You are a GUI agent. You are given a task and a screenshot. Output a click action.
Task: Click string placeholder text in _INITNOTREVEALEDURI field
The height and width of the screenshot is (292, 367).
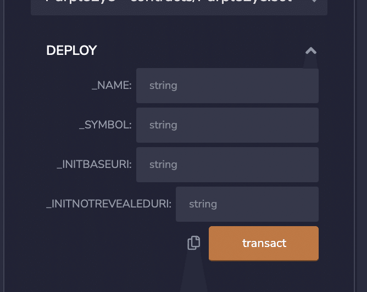click(203, 204)
